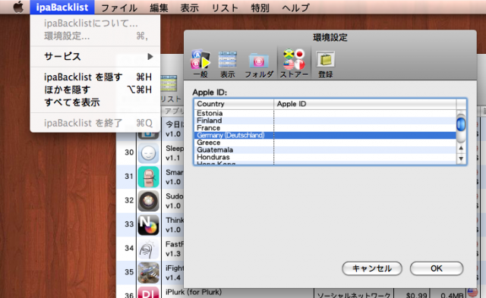Choose 環境設定… menu item

pos(95,36)
